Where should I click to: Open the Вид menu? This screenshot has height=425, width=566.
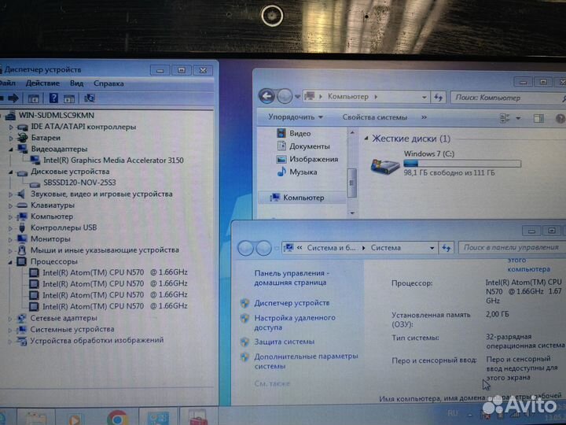pos(76,83)
